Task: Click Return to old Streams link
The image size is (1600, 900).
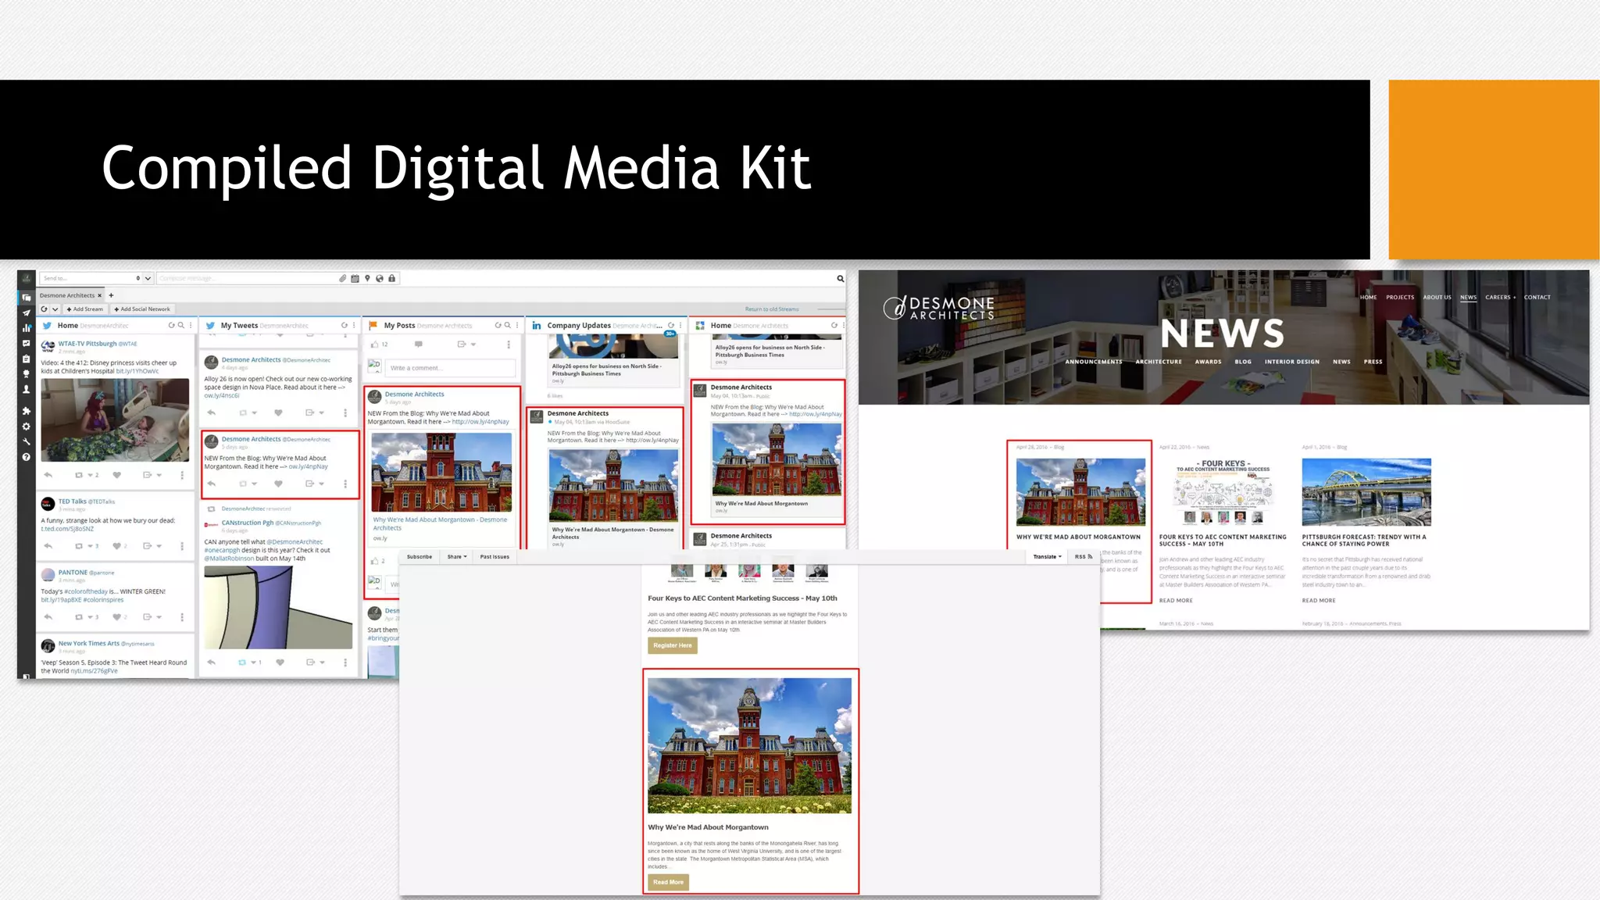Action: [772, 309]
